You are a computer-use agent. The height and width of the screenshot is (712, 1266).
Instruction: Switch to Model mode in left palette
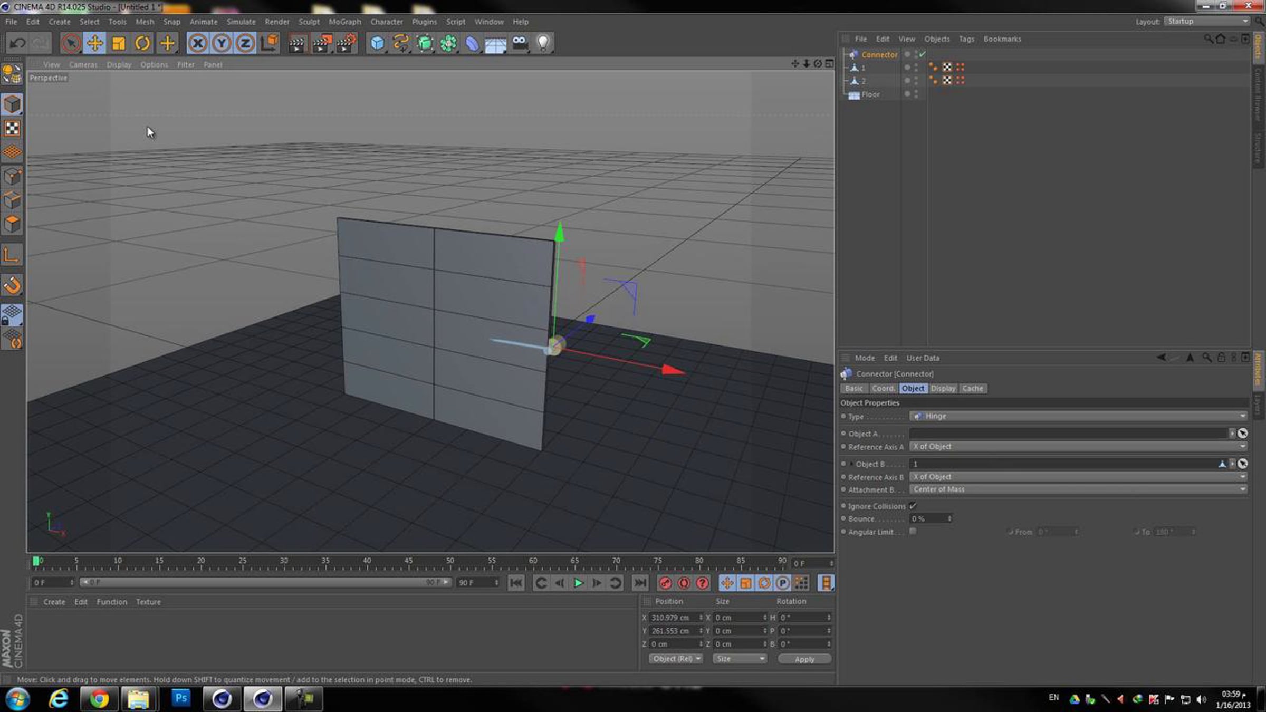tap(12, 104)
